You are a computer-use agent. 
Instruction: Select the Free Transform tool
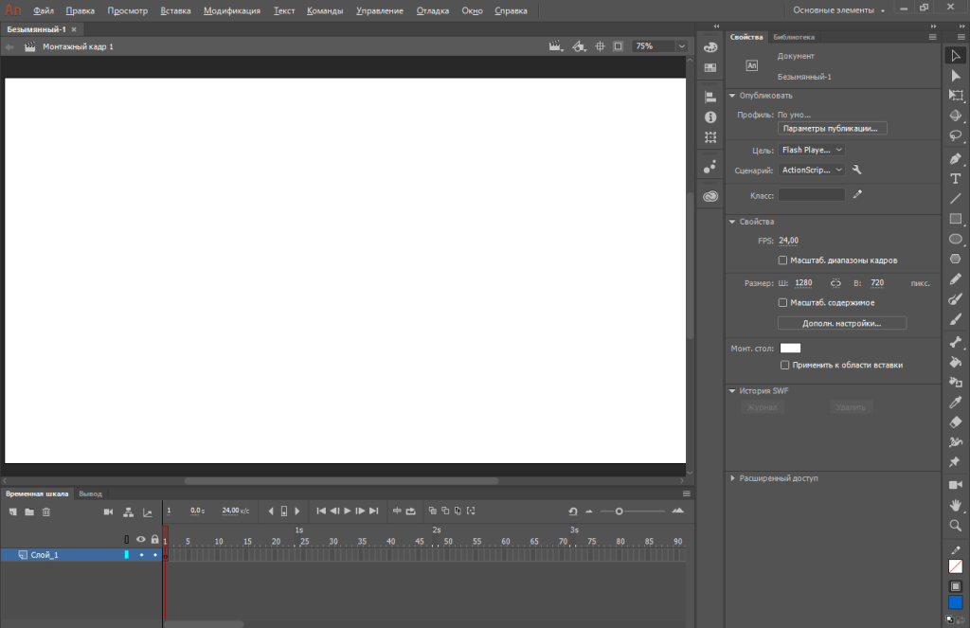[955, 95]
